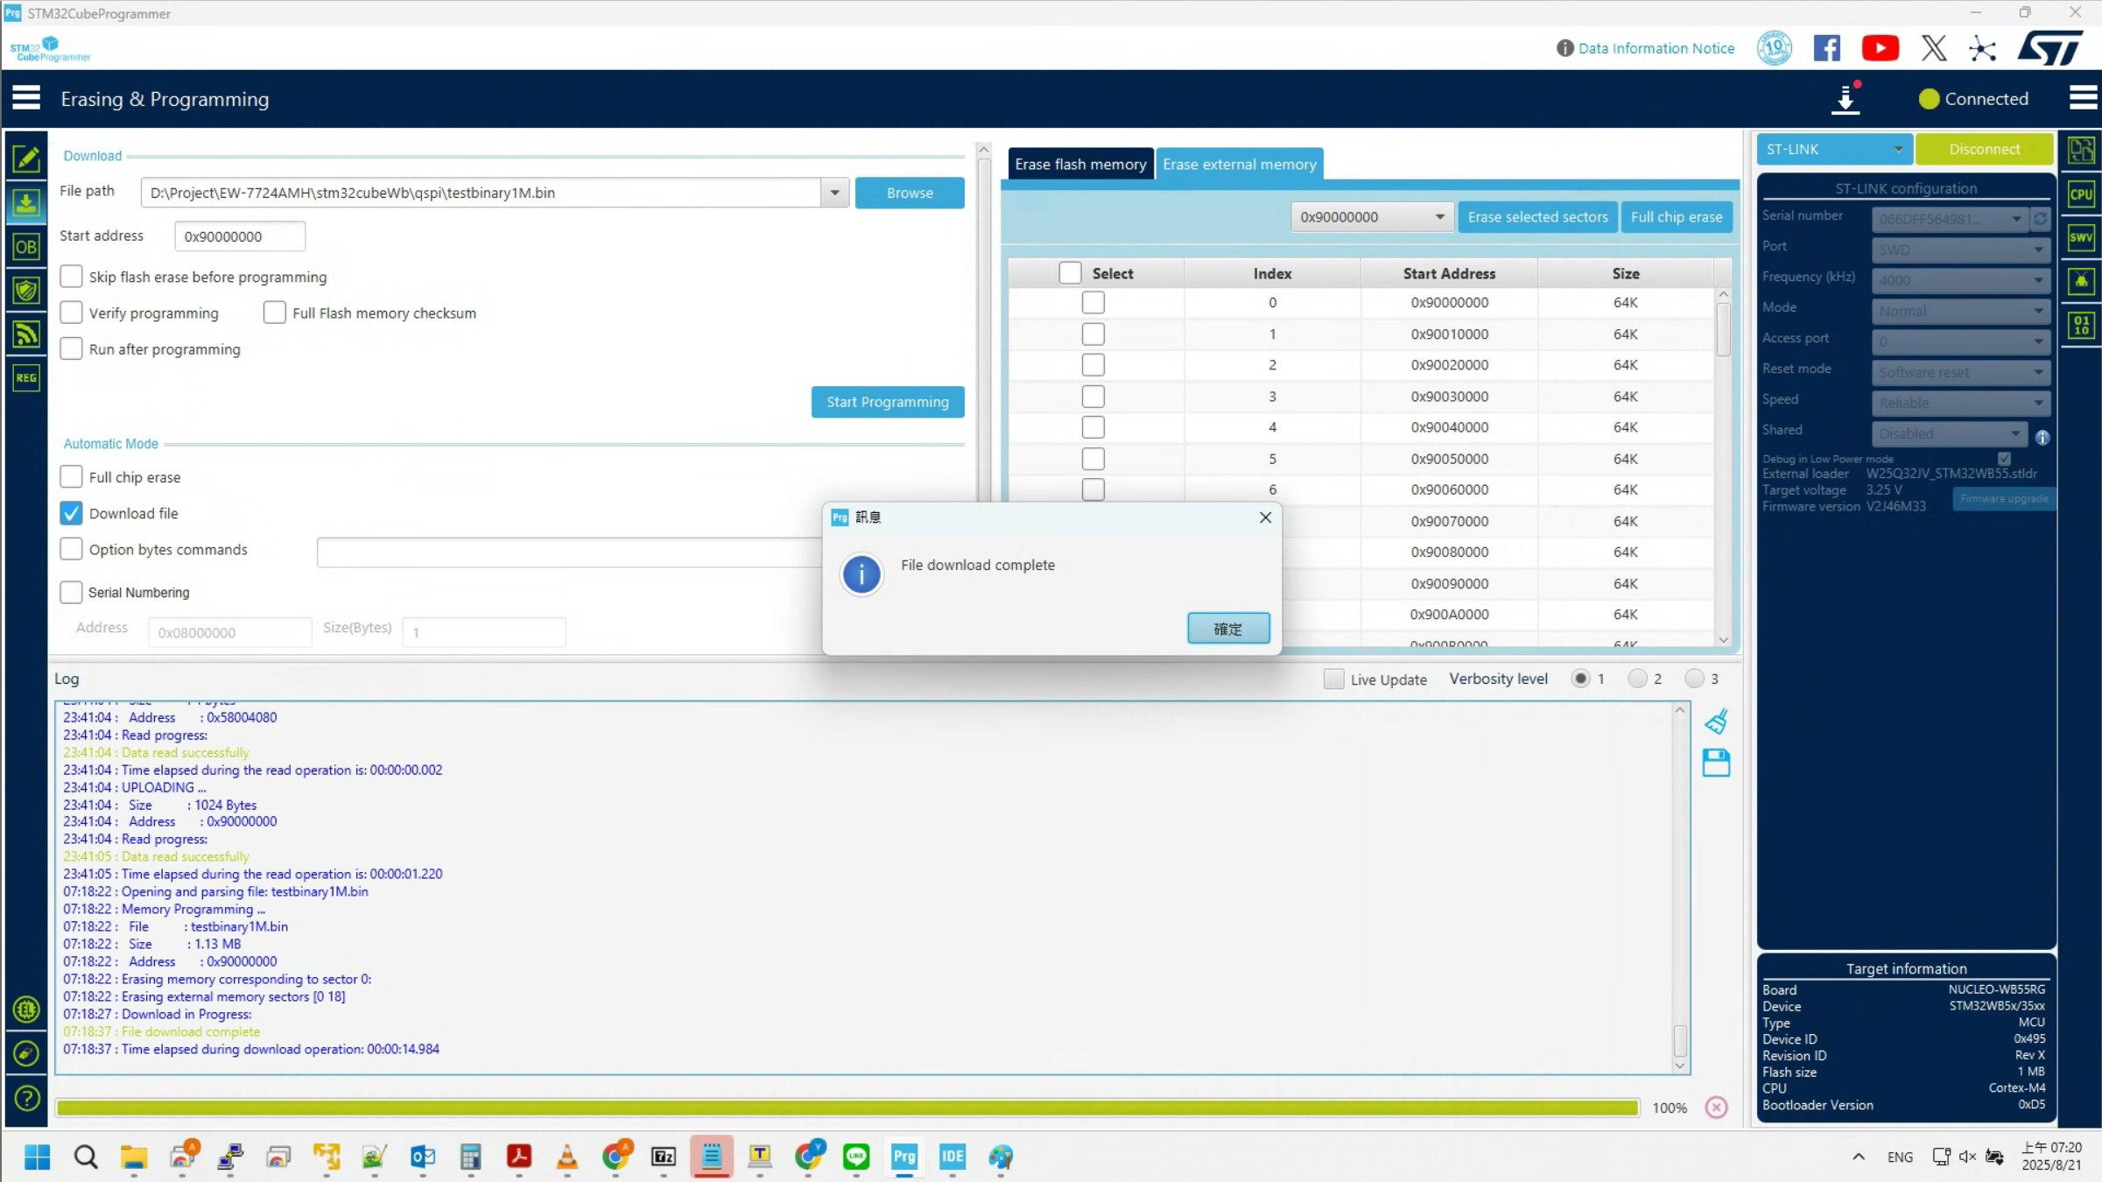Switch to Erase flash memory tab
Viewport: 2102px width, 1182px height.
[x=1079, y=165]
